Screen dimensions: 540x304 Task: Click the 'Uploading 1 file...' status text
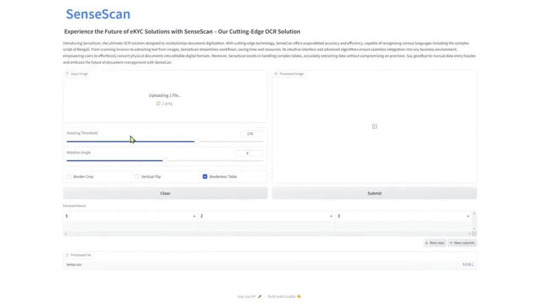pyautogui.click(x=165, y=96)
